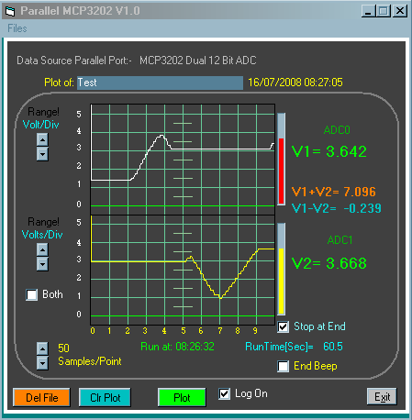Focus the Plot of text field
The height and width of the screenshot is (420, 412).
160,83
